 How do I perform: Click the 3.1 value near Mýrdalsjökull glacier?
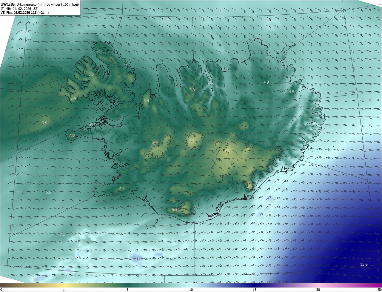(x=175, y=210)
